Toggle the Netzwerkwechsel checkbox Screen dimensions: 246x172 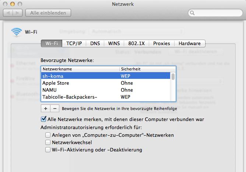coord(48,142)
